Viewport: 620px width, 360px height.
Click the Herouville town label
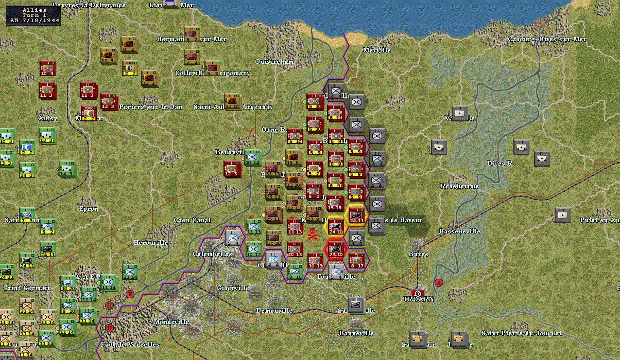point(150,242)
